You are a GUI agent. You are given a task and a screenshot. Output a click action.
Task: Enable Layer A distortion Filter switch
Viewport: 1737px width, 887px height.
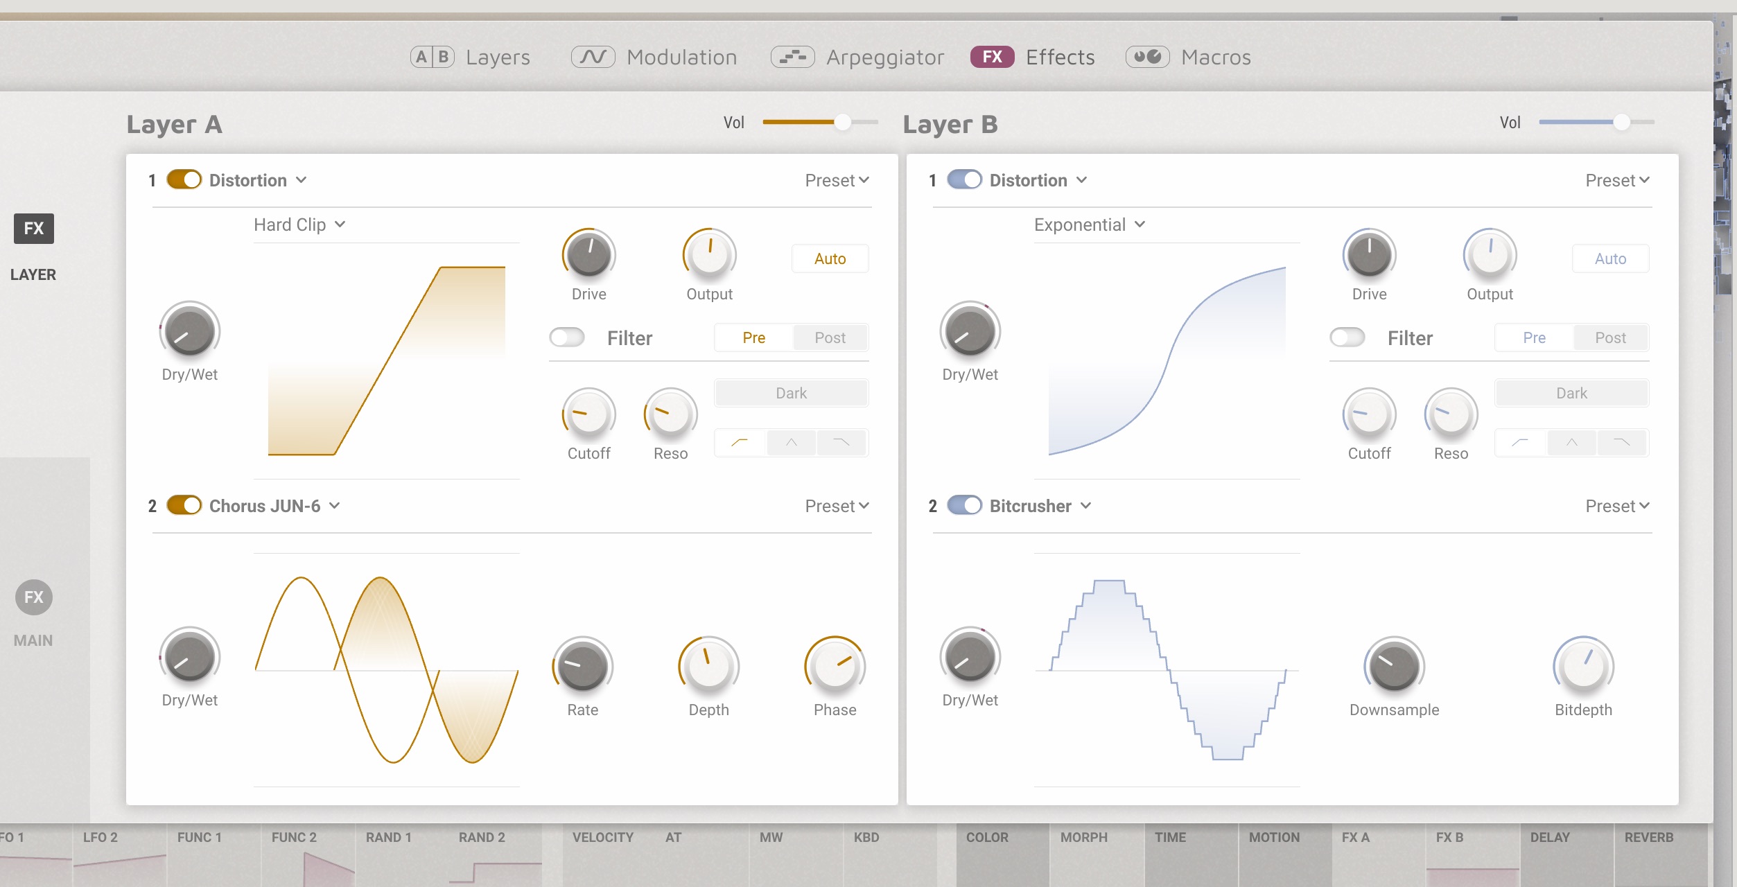point(567,337)
